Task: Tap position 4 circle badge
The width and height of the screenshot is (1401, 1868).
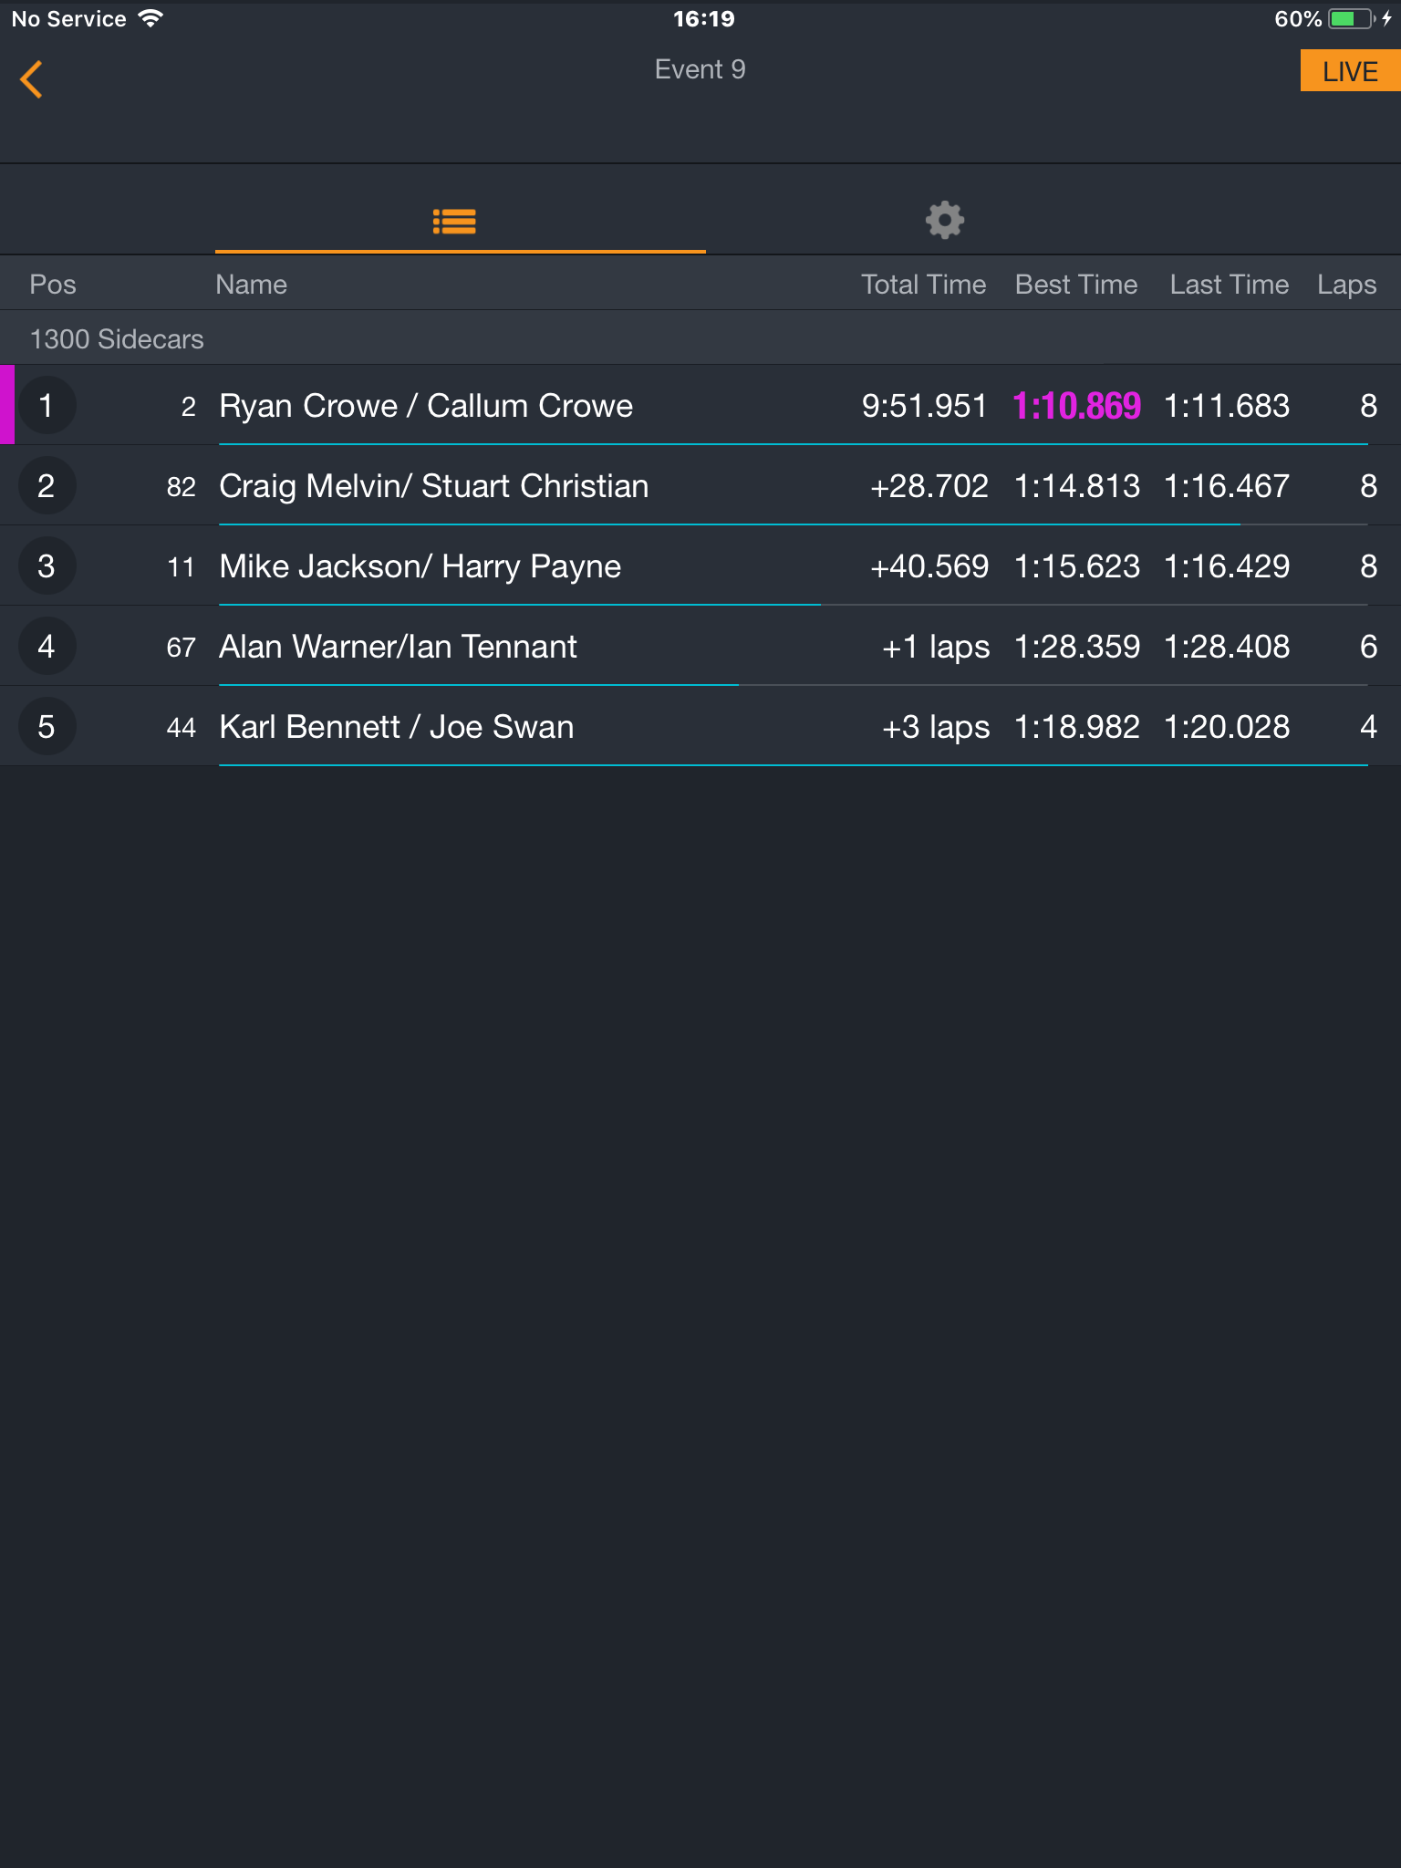Action: tap(47, 646)
